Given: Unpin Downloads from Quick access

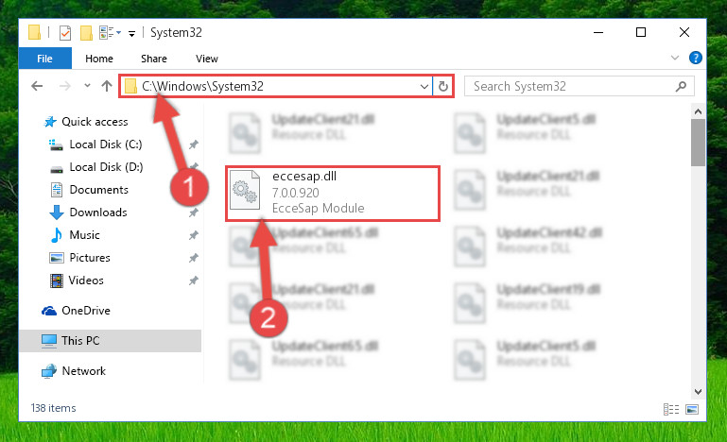Looking at the screenshot, I should tap(194, 212).
